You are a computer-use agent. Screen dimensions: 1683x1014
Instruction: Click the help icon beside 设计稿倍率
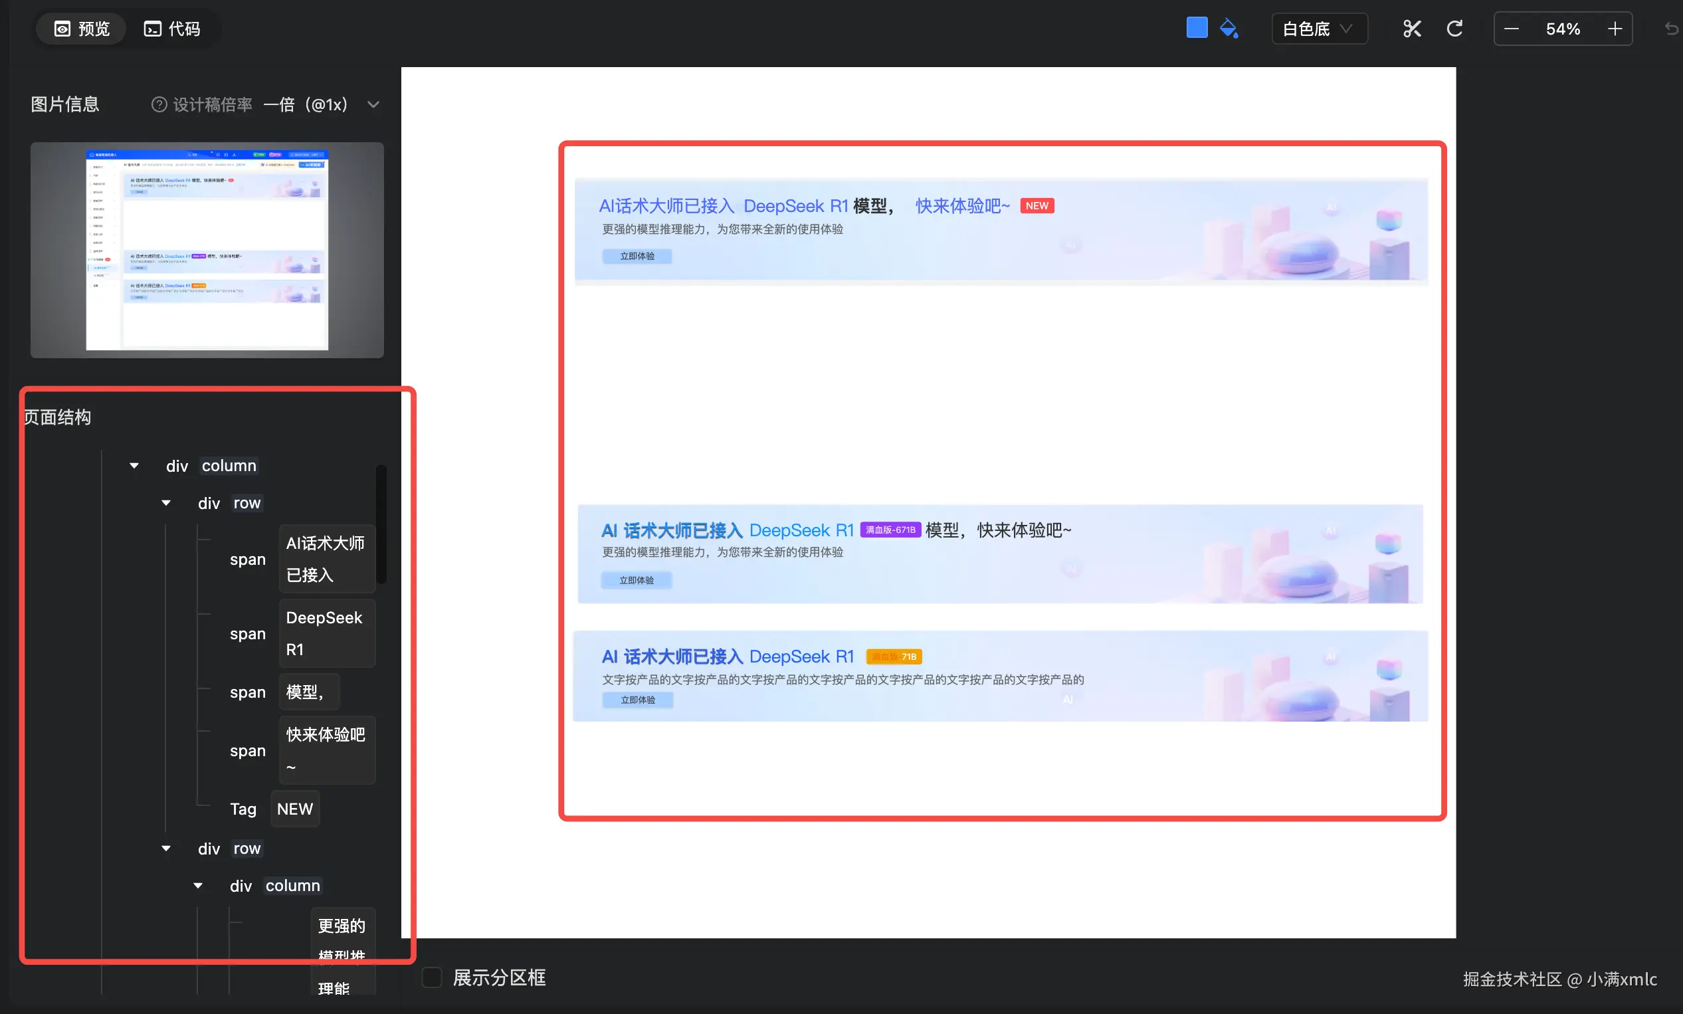pyautogui.click(x=158, y=104)
